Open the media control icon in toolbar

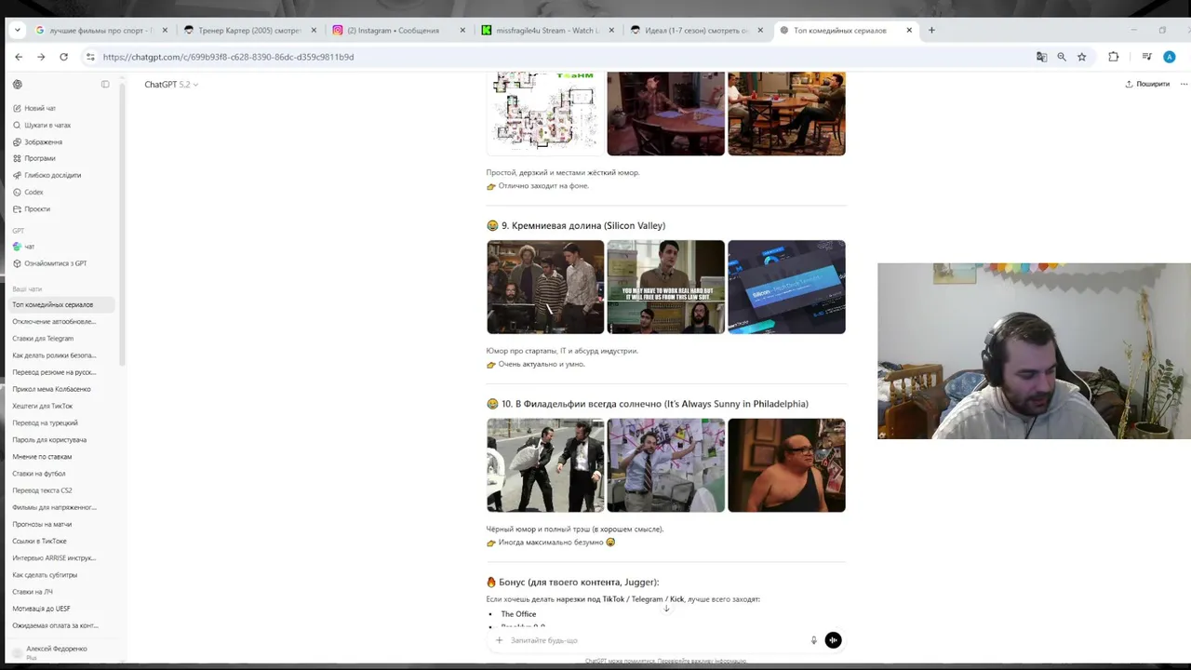tap(1147, 57)
